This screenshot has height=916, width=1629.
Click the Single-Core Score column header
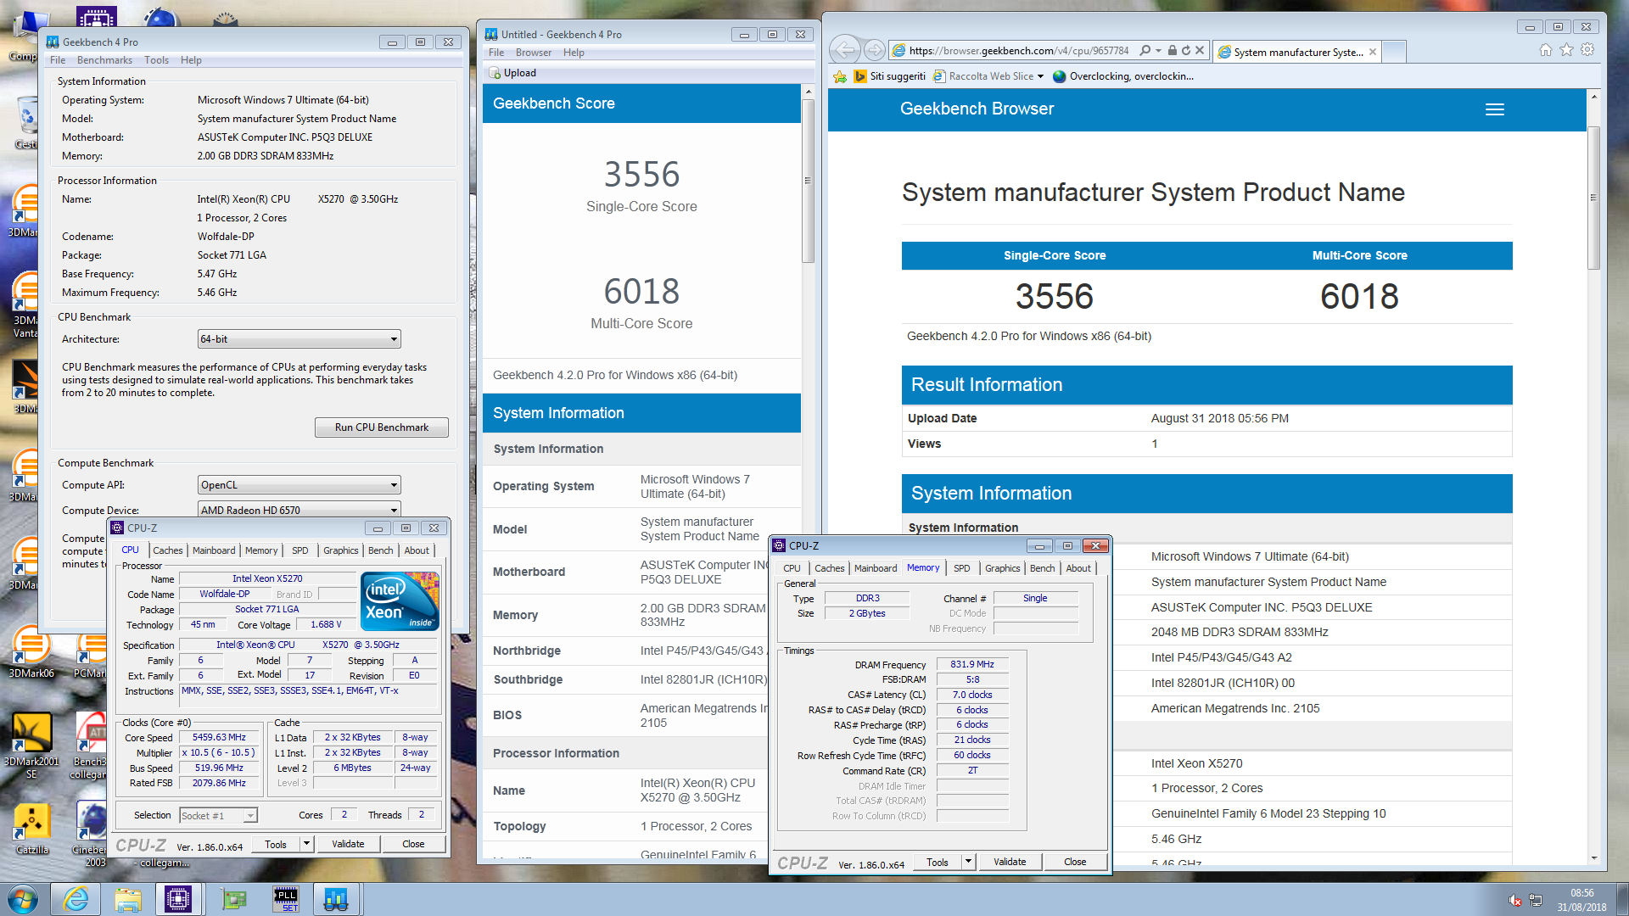1055,255
